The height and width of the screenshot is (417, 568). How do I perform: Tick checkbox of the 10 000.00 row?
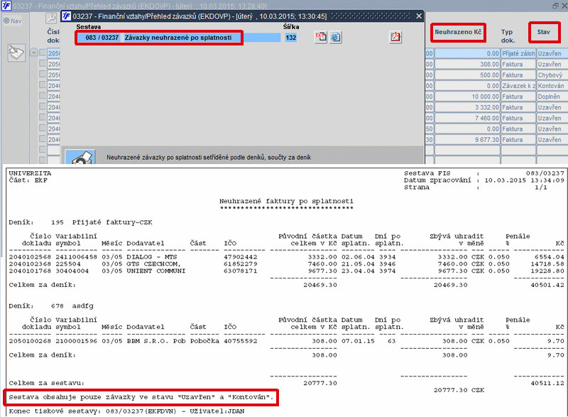(43, 96)
